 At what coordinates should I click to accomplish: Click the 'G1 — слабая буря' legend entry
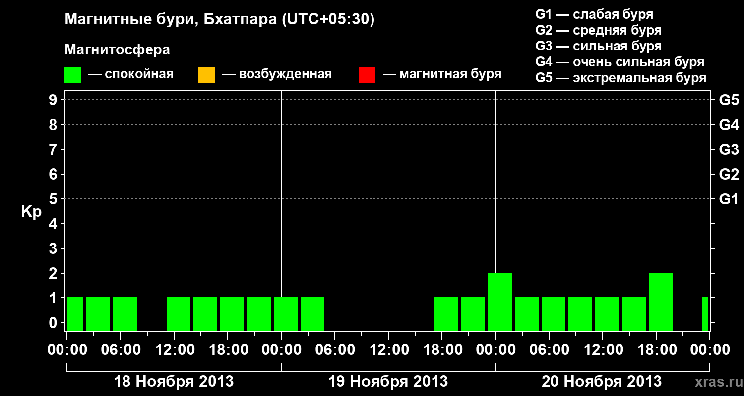[595, 14]
